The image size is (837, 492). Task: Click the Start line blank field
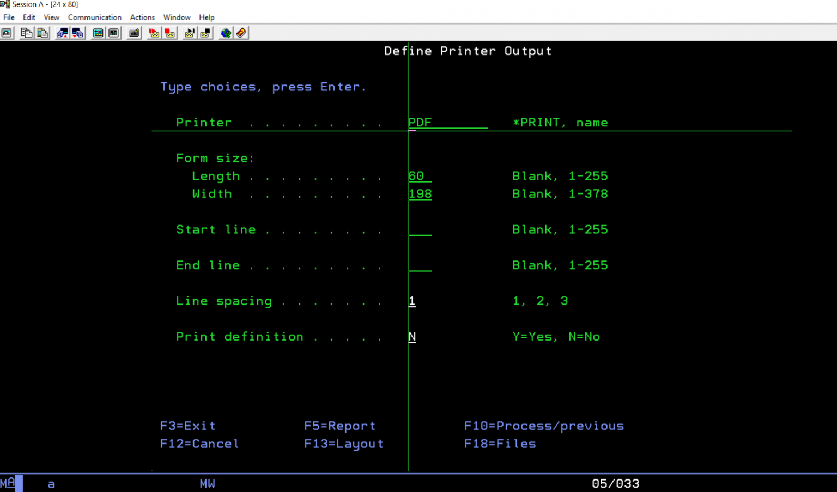click(x=420, y=229)
